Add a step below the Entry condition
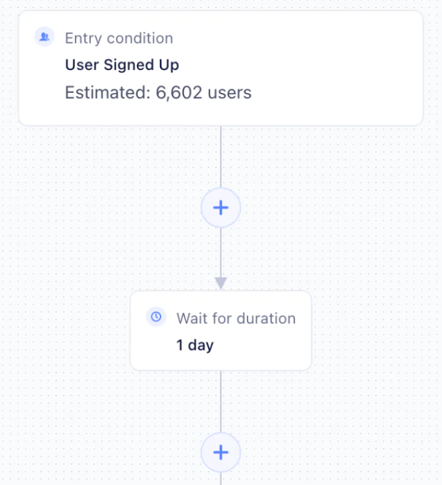This screenshot has height=485, width=442. [x=221, y=208]
